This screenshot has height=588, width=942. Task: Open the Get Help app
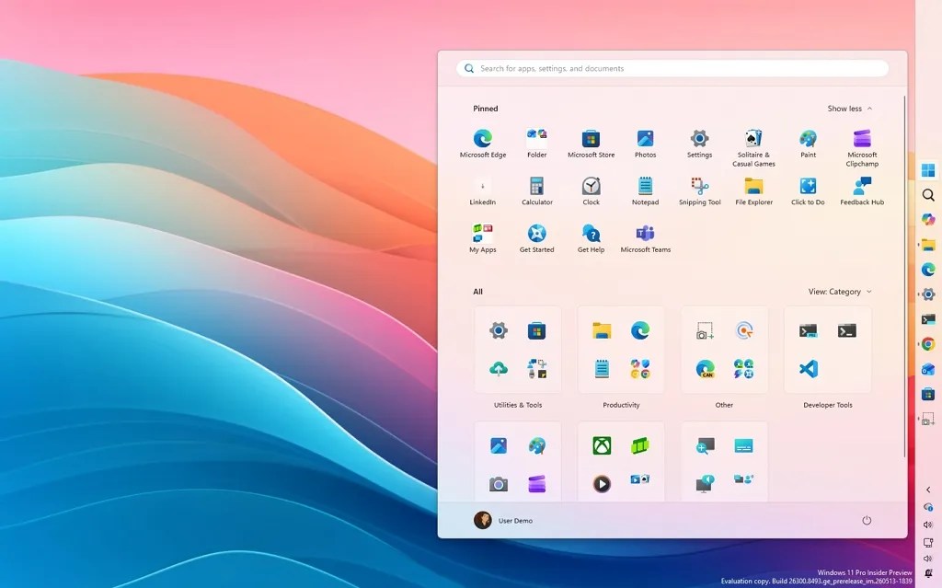pos(592,238)
